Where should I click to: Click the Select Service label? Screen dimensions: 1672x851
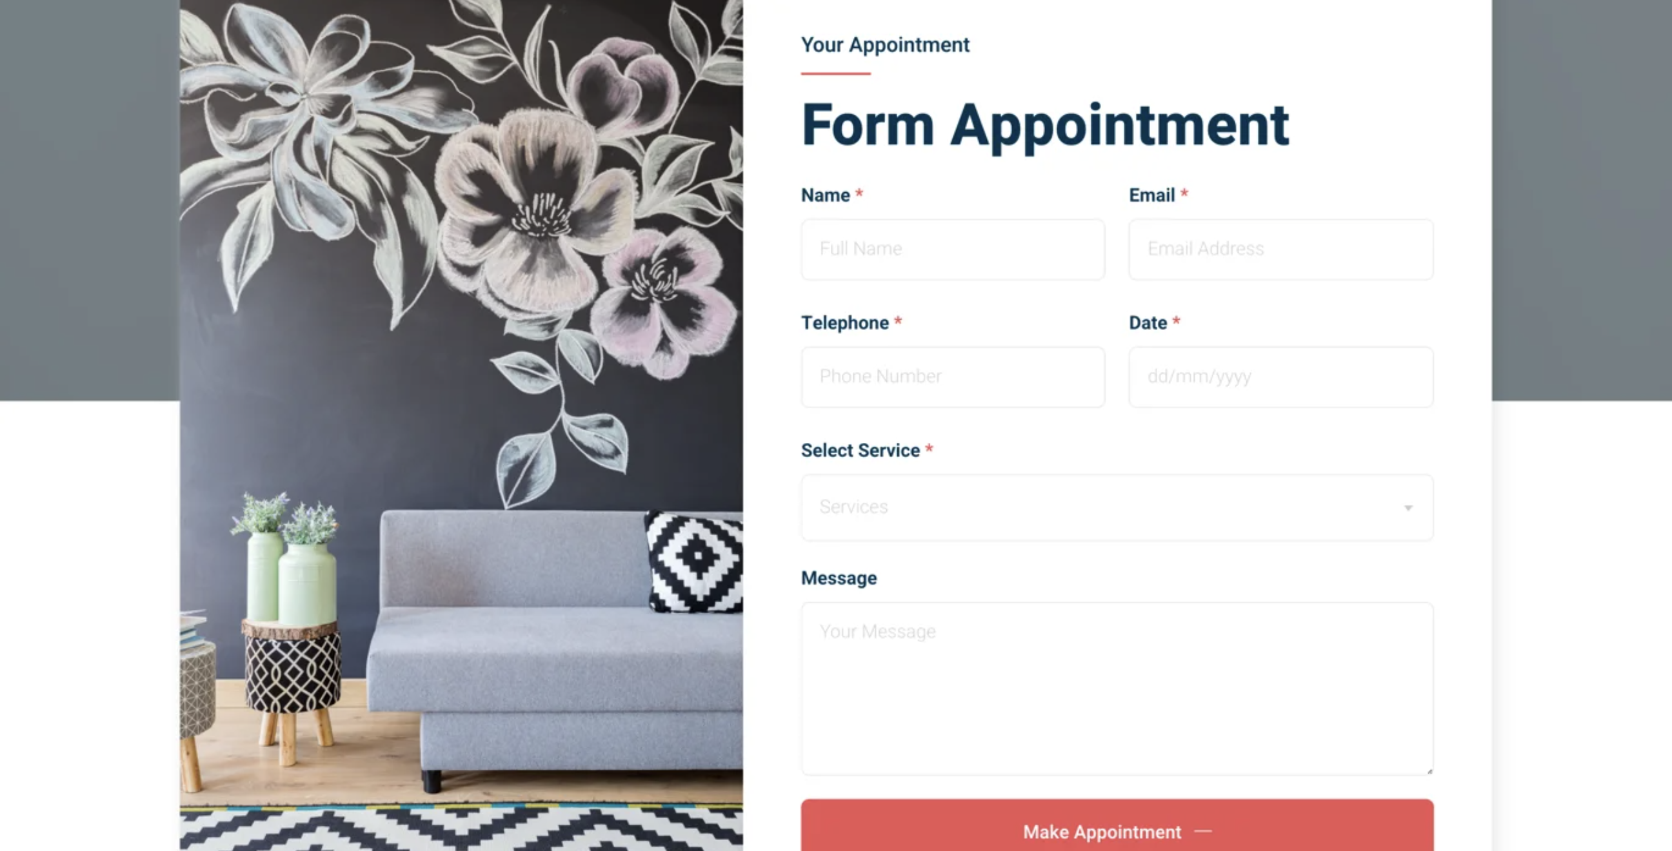tap(860, 450)
